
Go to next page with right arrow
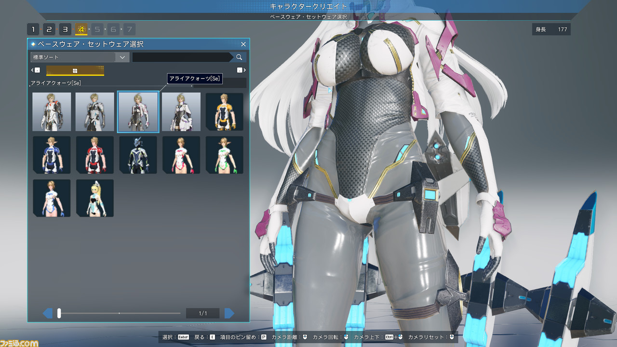pos(229,313)
